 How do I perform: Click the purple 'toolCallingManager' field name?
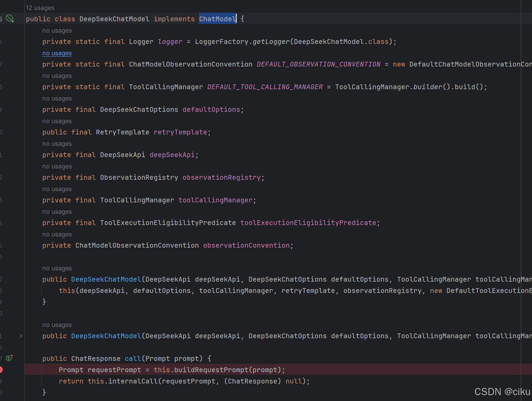[215, 200]
